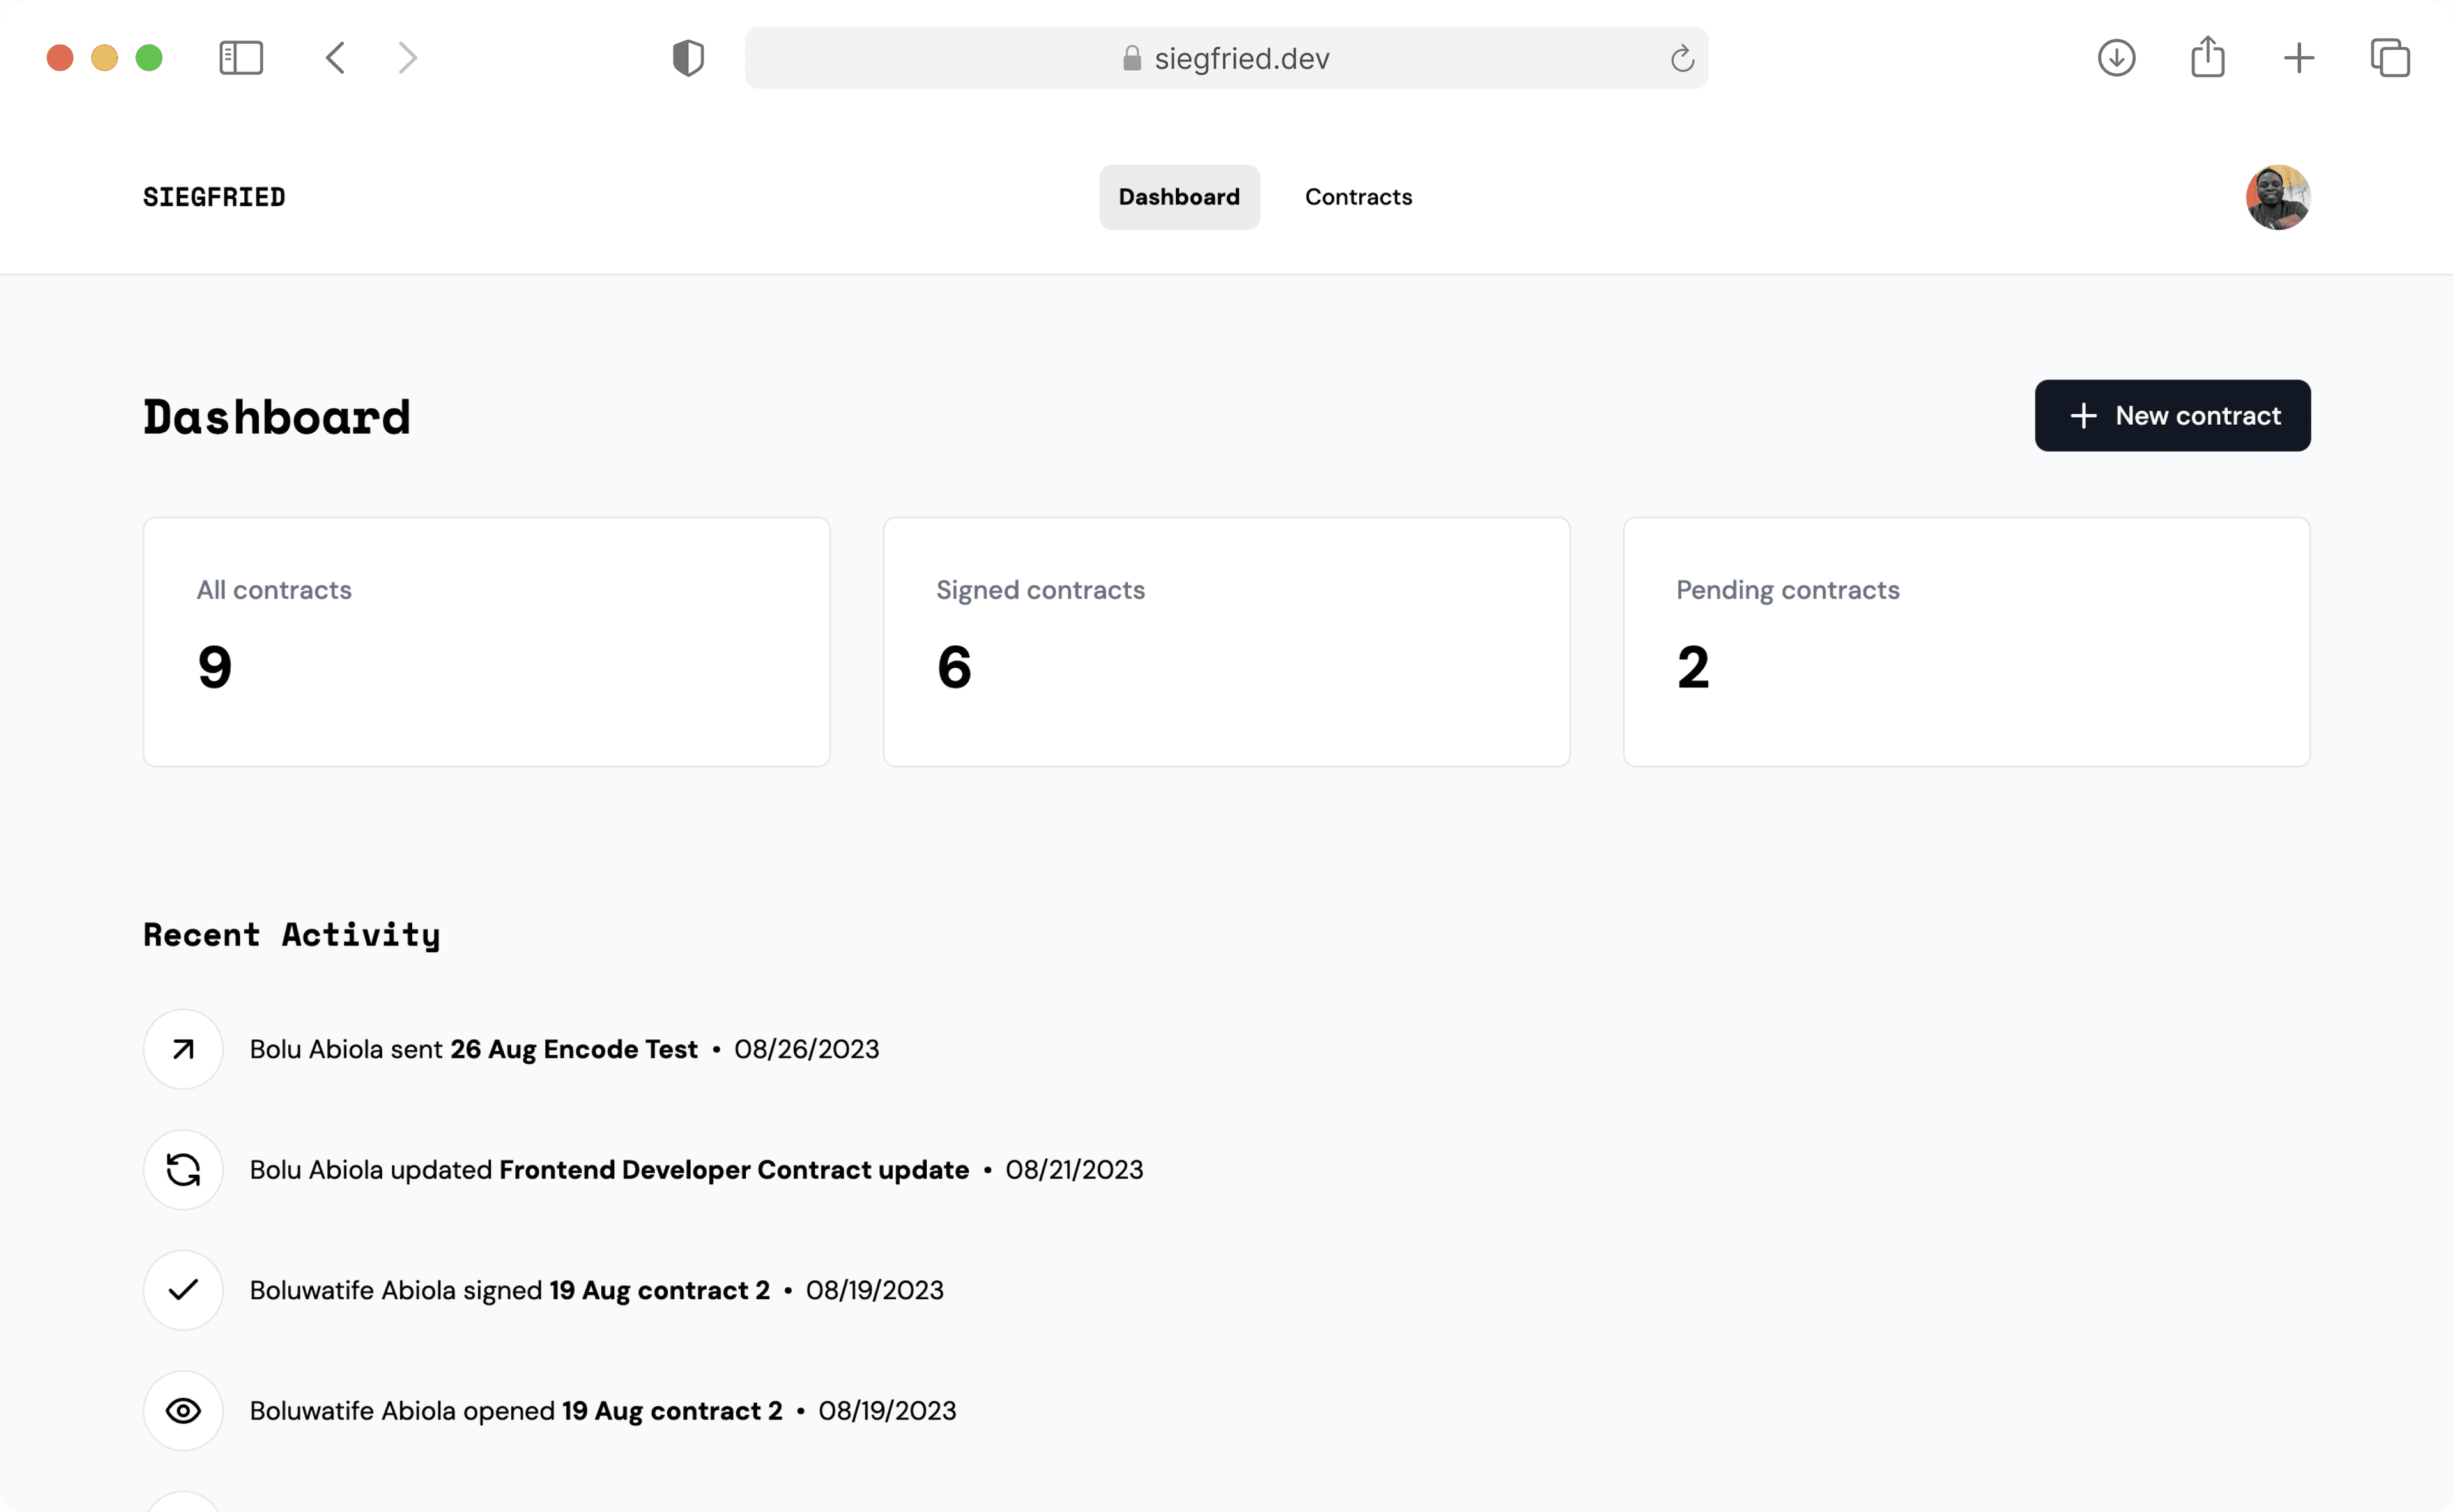Select the Dashboard tab
Image resolution: width=2454 pixels, height=1512 pixels.
1178,196
